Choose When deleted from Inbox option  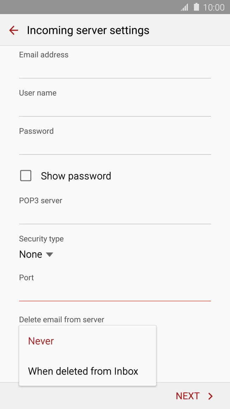coord(83,371)
